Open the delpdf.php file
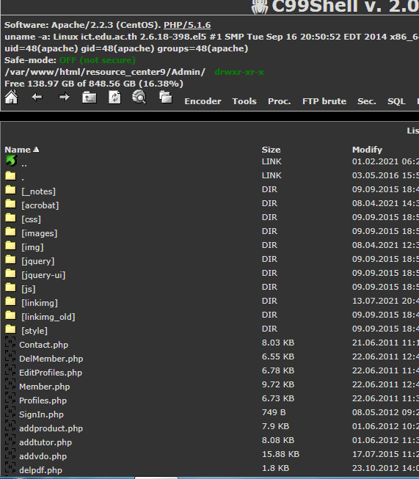 pos(40,470)
